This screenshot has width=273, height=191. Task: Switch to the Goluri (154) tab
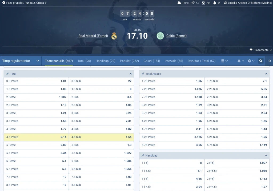152,61
